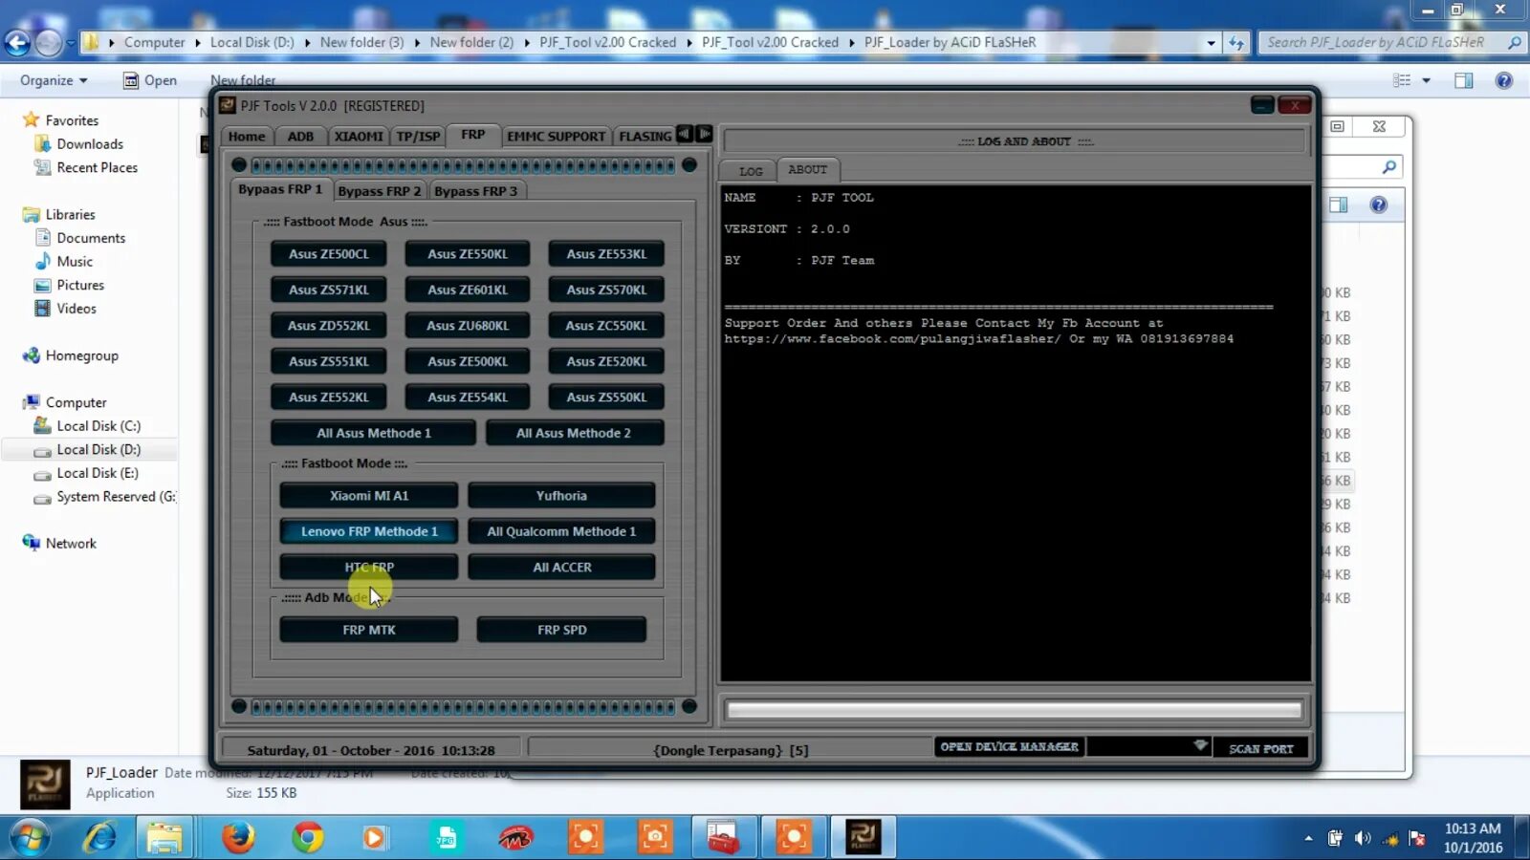Select Network in navigation pane
The image size is (1530, 860).
(x=71, y=544)
